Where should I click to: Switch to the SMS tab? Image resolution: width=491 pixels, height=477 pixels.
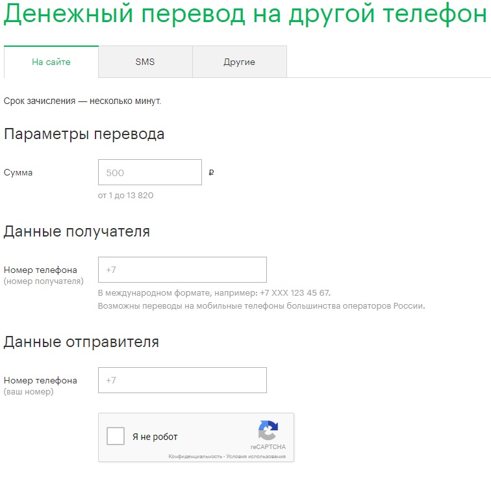[145, 62]
